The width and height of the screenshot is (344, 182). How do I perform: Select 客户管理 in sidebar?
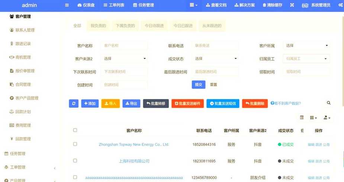pyautogui.click(x=20, y=16)
